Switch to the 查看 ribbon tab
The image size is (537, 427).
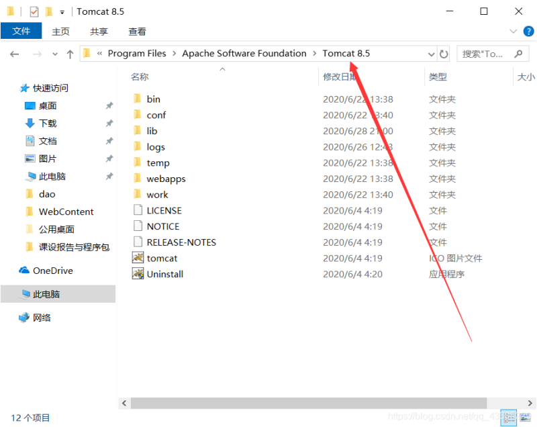138,32
